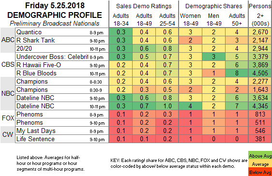Select the Men 18-49 column header
The height and width of the screenshot is (176, 272).
(213, 19)
